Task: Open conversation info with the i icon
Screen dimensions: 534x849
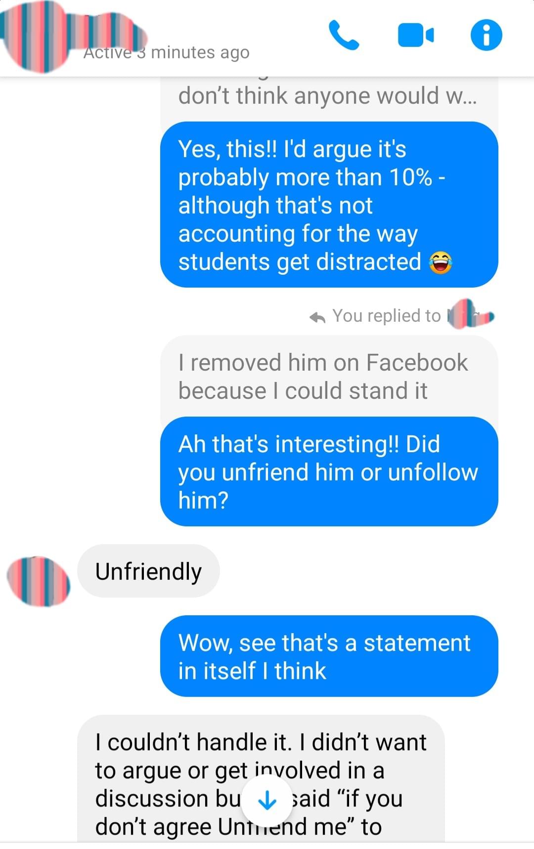Action: [486, 35]
